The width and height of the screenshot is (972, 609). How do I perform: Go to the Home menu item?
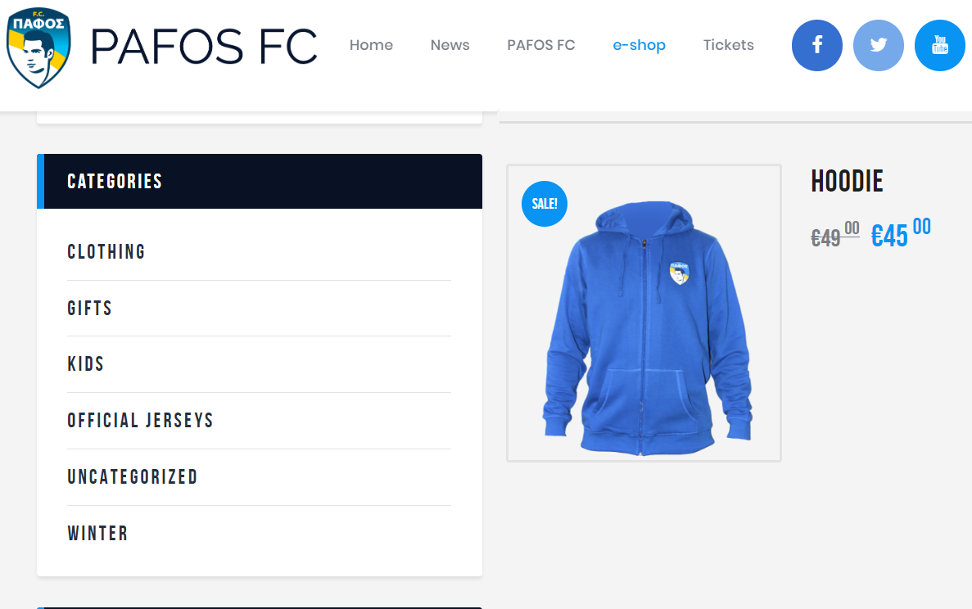pyautogui.click(x=371, y=45)
